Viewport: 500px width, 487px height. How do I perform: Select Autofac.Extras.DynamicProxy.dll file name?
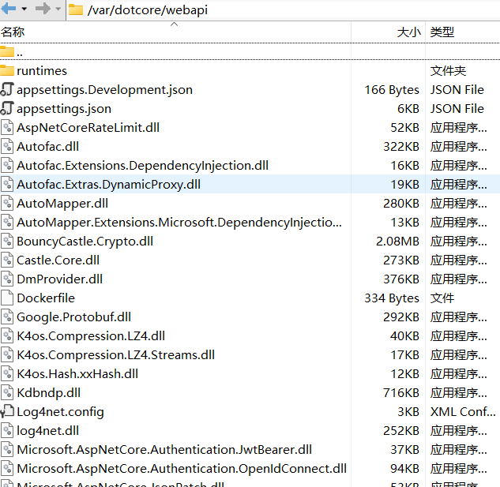(108, 185)
